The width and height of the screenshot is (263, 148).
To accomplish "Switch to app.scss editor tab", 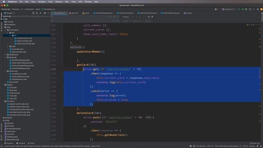I will click(x=74, y=13).
